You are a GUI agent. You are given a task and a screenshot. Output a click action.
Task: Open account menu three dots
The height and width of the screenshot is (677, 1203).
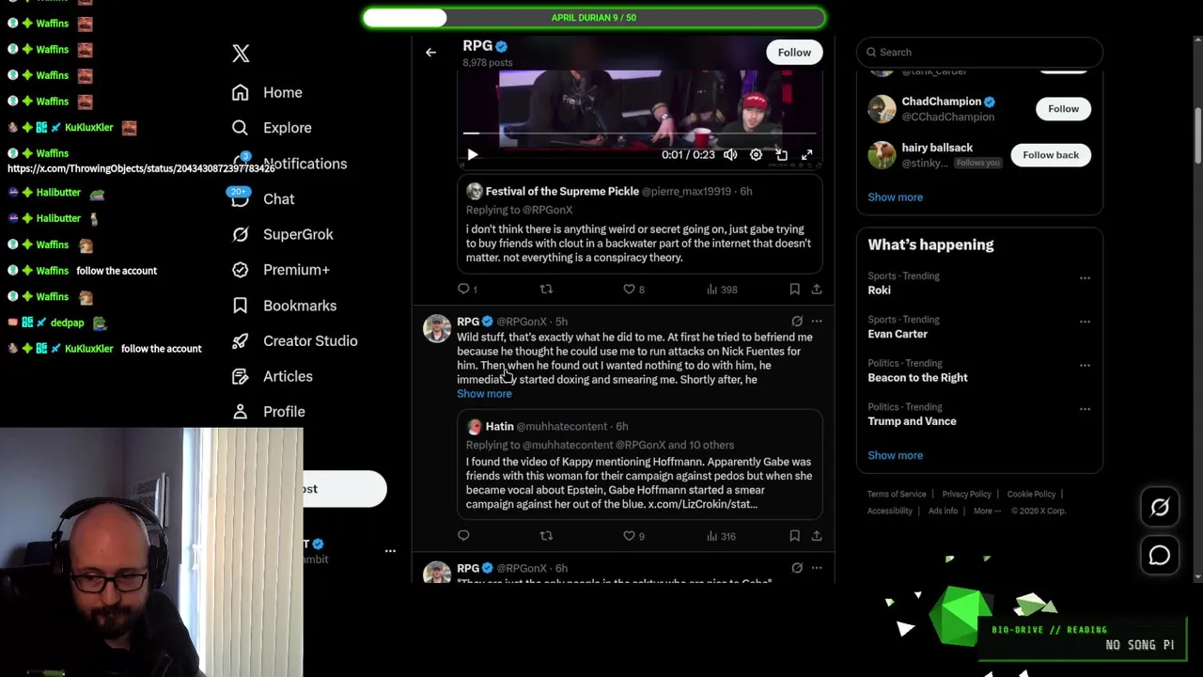tap(390, 551)
